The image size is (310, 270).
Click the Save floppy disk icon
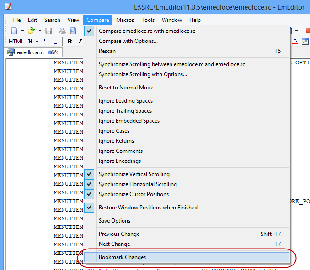pos(48,31)
